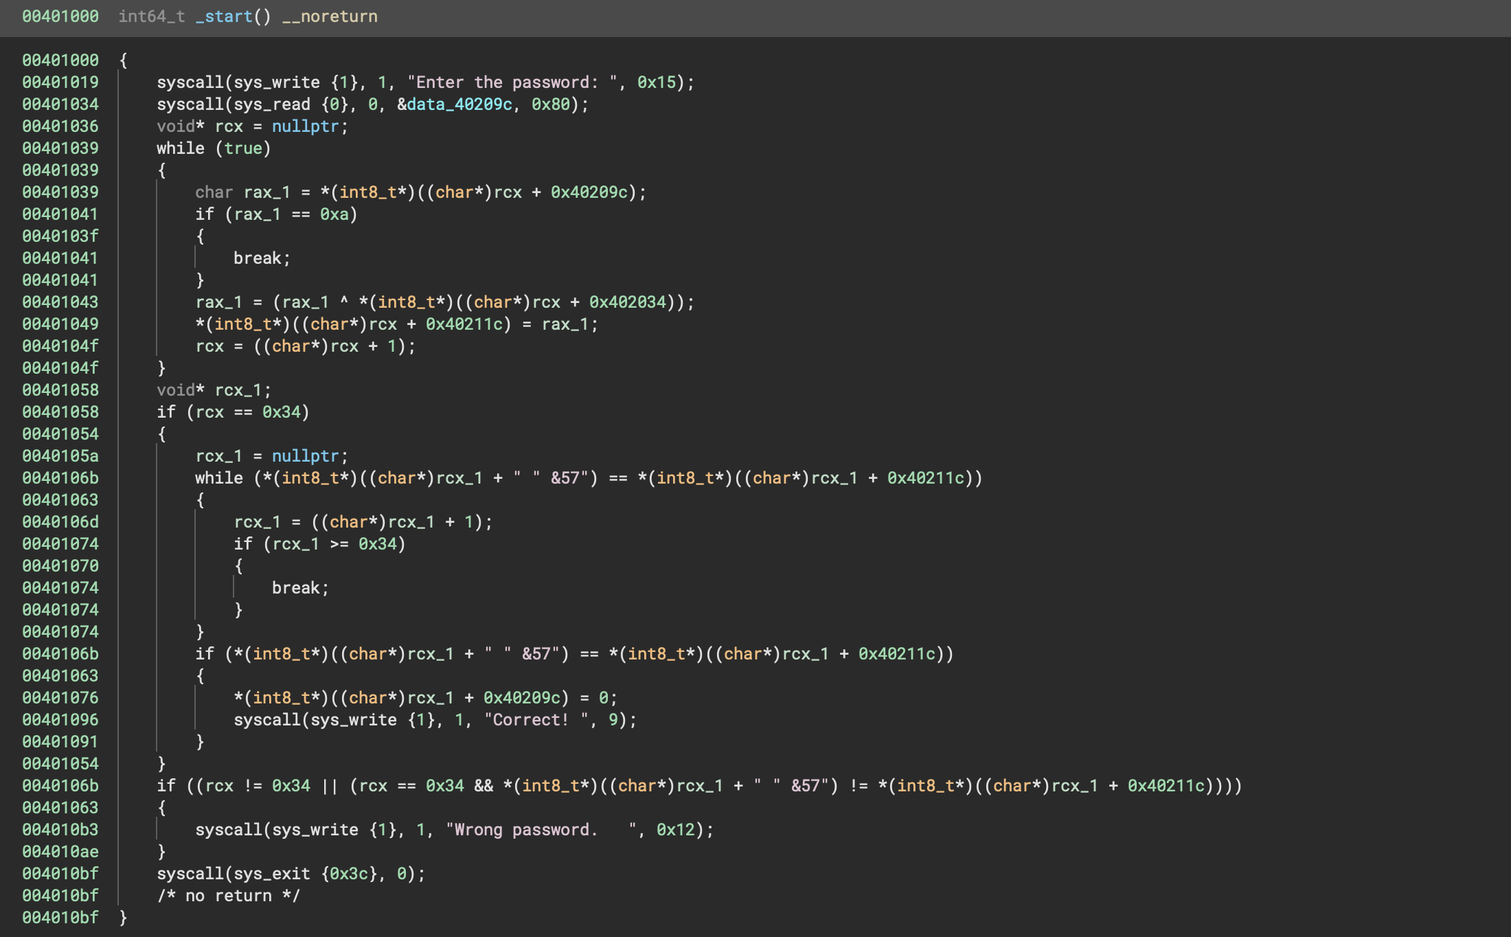The height and width of the screenshot is (937, 1511).
Task: Click " " &57" string in while condition at 0040106b
Action: click(x=556, y=478)
